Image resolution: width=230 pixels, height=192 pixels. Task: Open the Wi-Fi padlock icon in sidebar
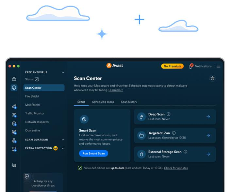pos(14,115)
